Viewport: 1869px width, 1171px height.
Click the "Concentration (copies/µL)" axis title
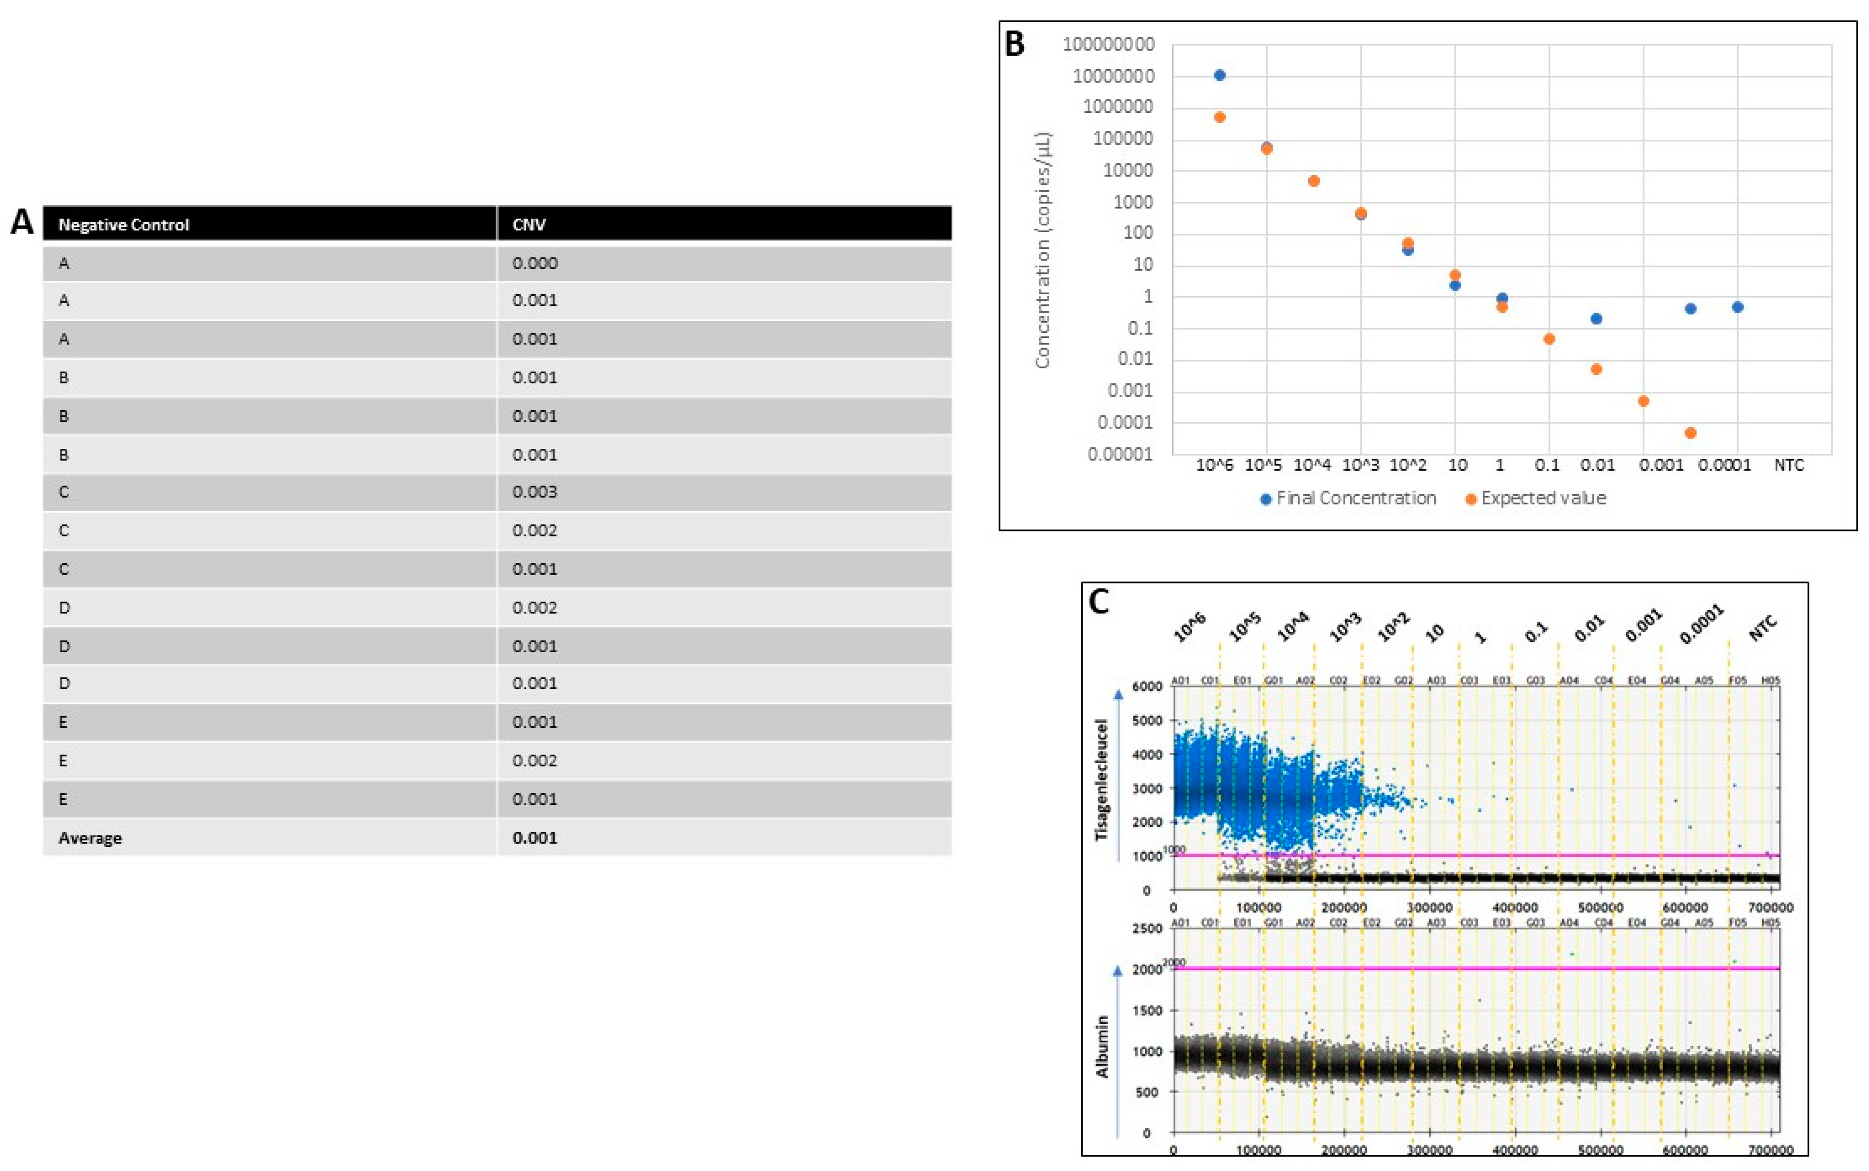1043,249
